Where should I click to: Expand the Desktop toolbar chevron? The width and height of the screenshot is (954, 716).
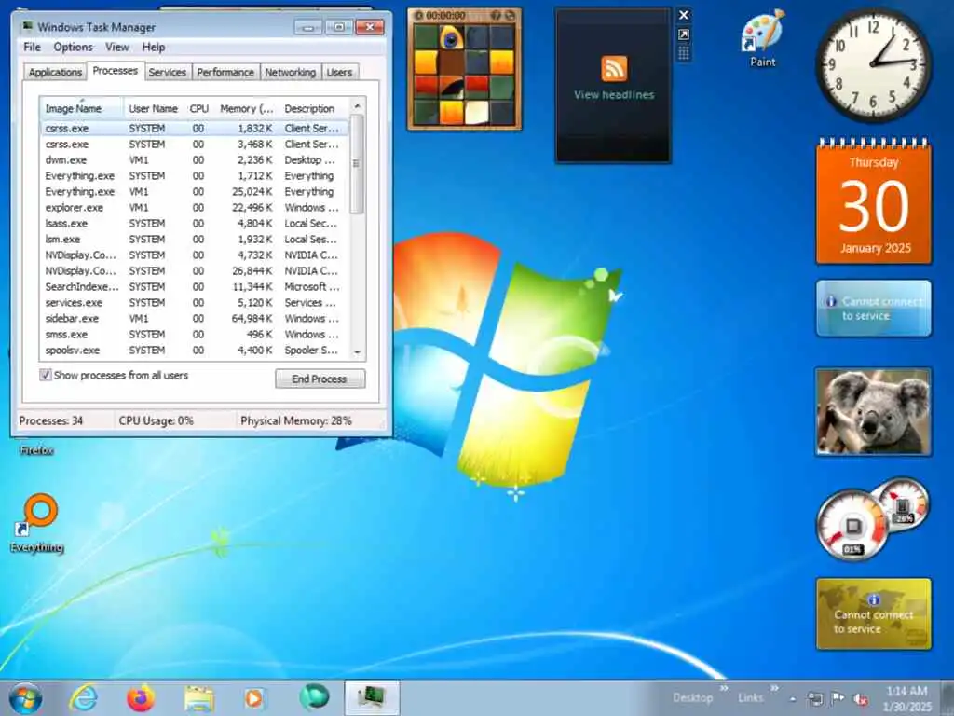(724, 689)
